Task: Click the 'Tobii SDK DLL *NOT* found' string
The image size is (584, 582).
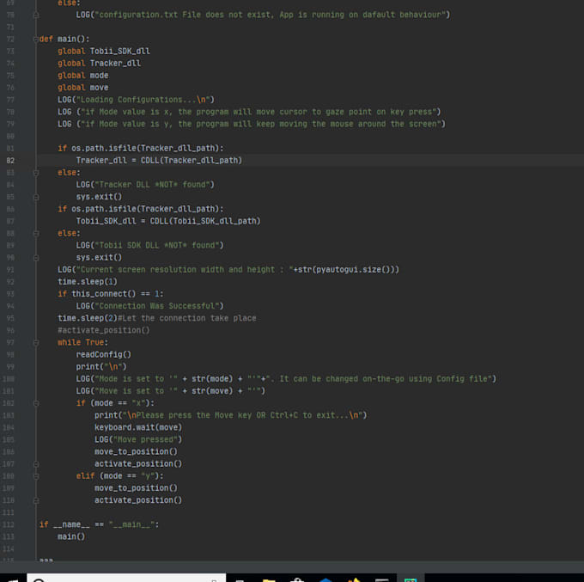Action: point(157,245)
